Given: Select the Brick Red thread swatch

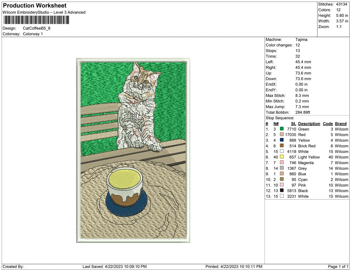Looking at the screenshot, I should (x=282, y=146).
